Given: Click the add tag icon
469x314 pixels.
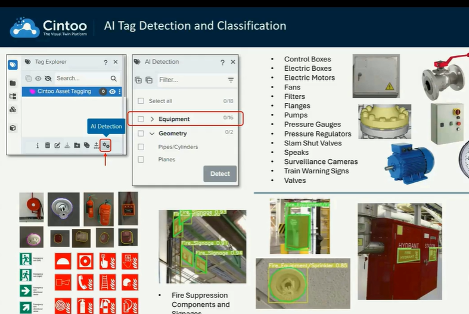Looking at the screenshot, I should (x=87, y=145).
